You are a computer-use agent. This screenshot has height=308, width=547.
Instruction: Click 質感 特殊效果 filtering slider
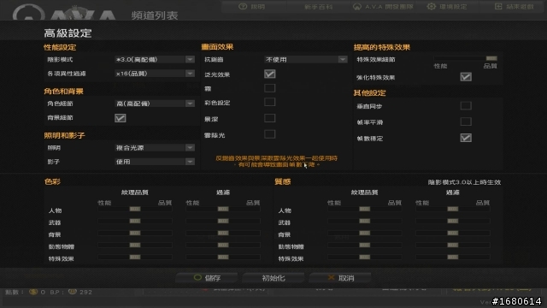click(x=453, y=257)
